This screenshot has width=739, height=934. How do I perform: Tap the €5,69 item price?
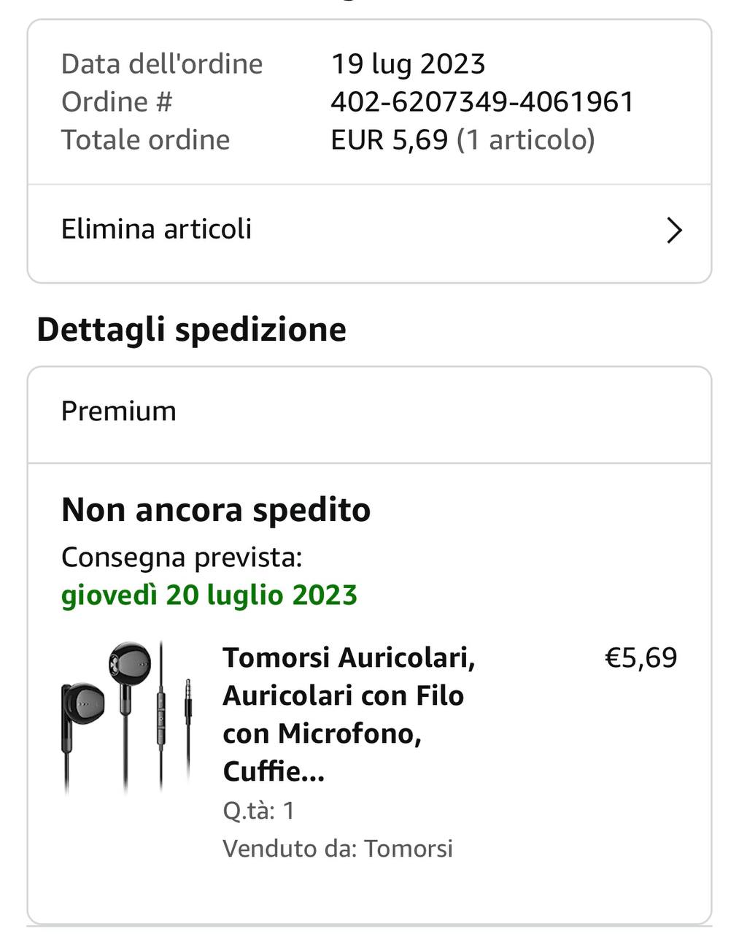pos(641,658)
